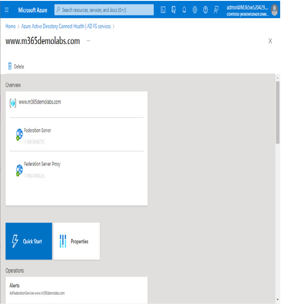The width and height of the screenshot is (281, 305).
Task: Open Directories and subscriptions filter icon
Action: pos(174,10)
